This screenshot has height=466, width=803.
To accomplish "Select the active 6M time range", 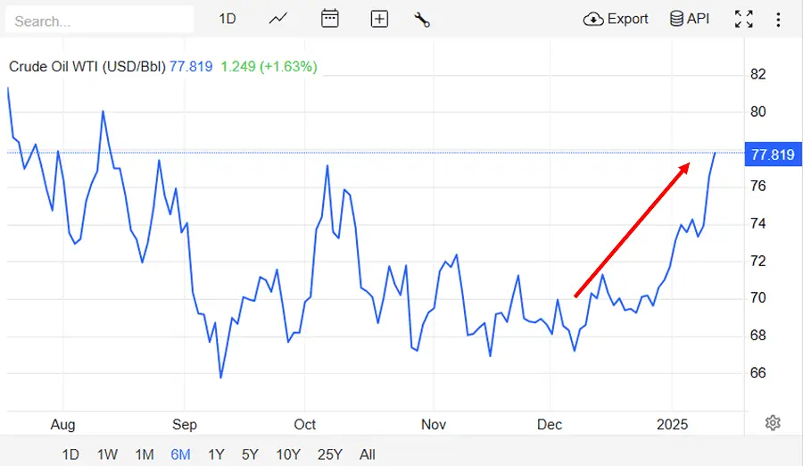I will click(180, 454).
